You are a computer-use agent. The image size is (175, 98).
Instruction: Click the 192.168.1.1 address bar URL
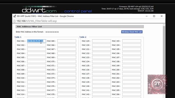tap(37, 21)
